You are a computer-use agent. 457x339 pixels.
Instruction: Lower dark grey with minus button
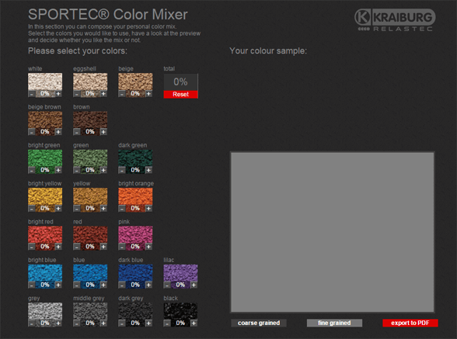tap(122, 323)
